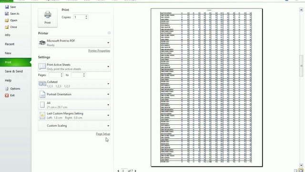Click the Pages to input field
This screenshot has height=172, width=305.
pos(77,75)
